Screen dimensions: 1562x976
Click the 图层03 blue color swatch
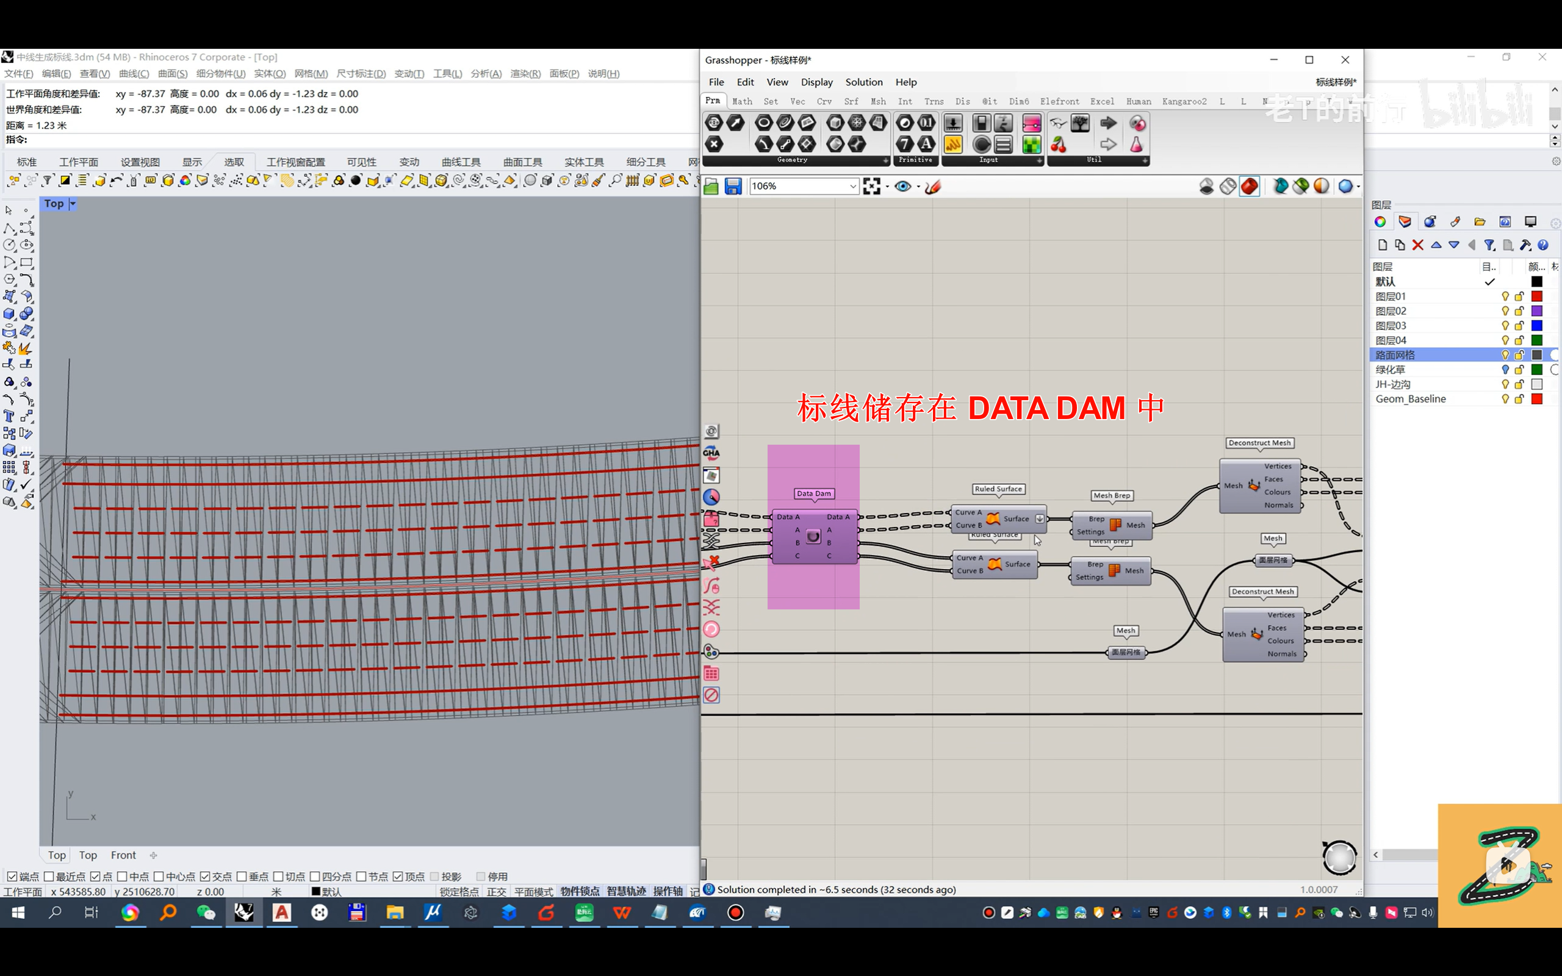point(1537,325)
